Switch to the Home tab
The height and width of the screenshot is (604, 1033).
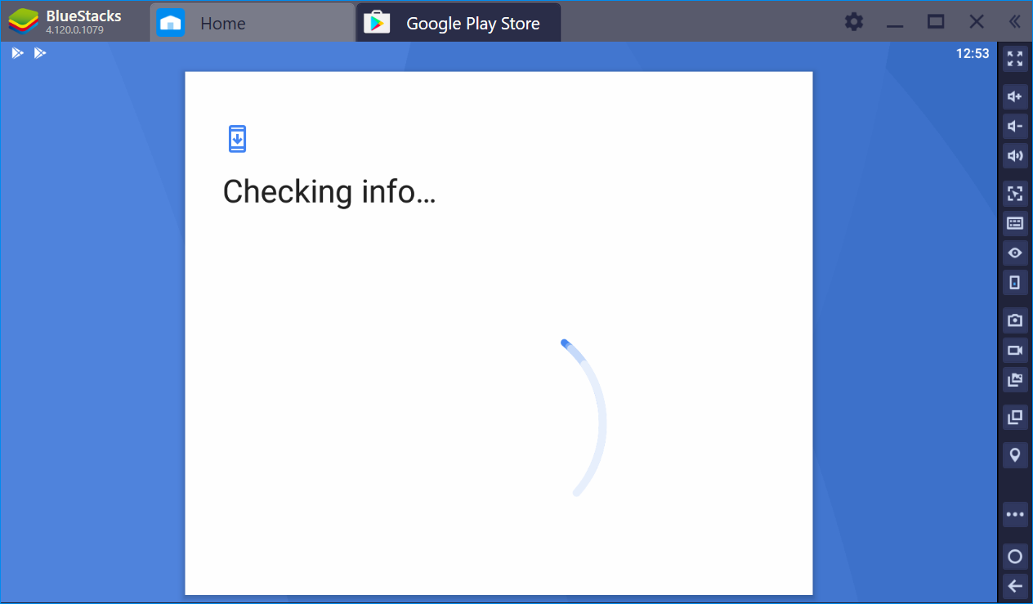[x=222, y=23]
